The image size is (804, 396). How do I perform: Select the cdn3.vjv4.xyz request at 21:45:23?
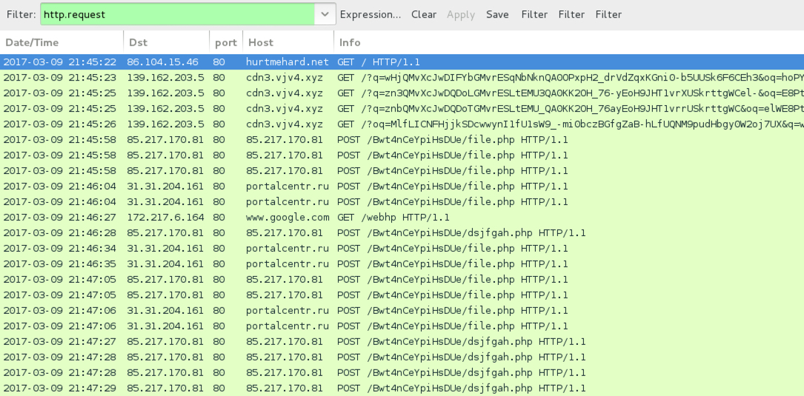400,78
